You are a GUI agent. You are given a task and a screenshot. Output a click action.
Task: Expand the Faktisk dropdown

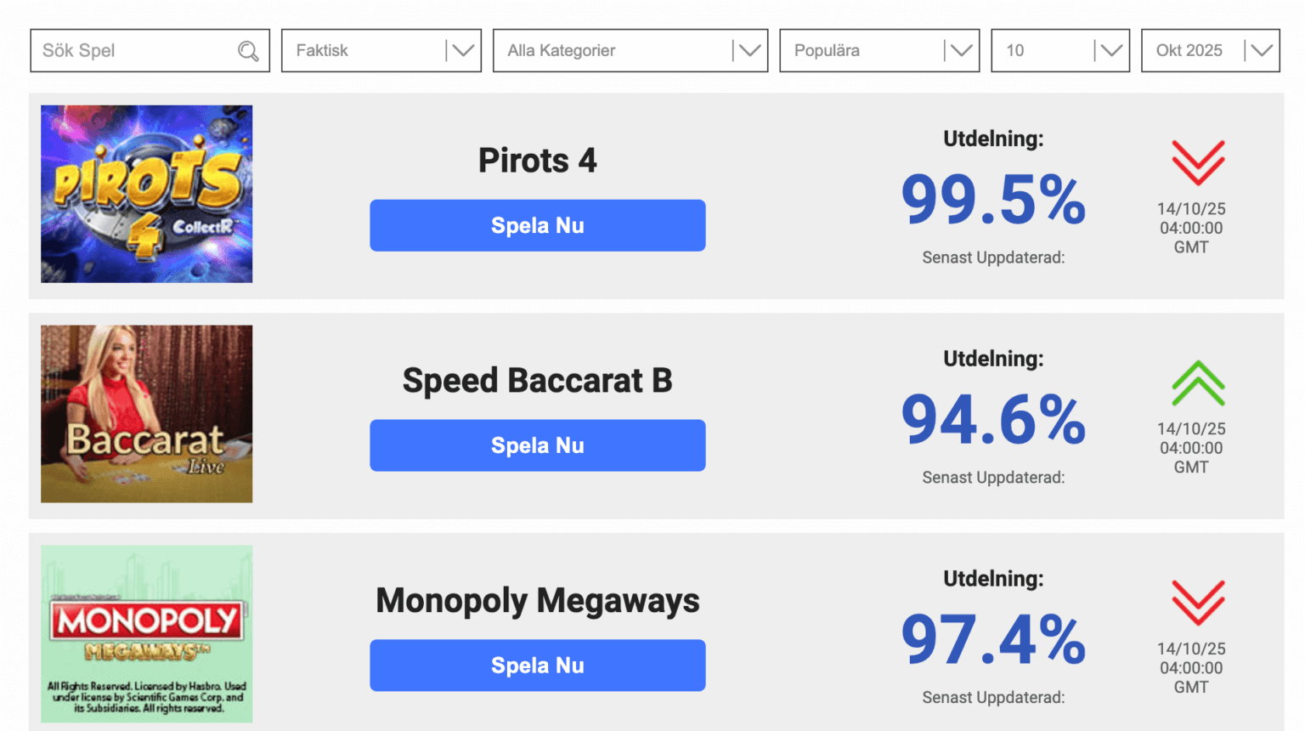381,51
